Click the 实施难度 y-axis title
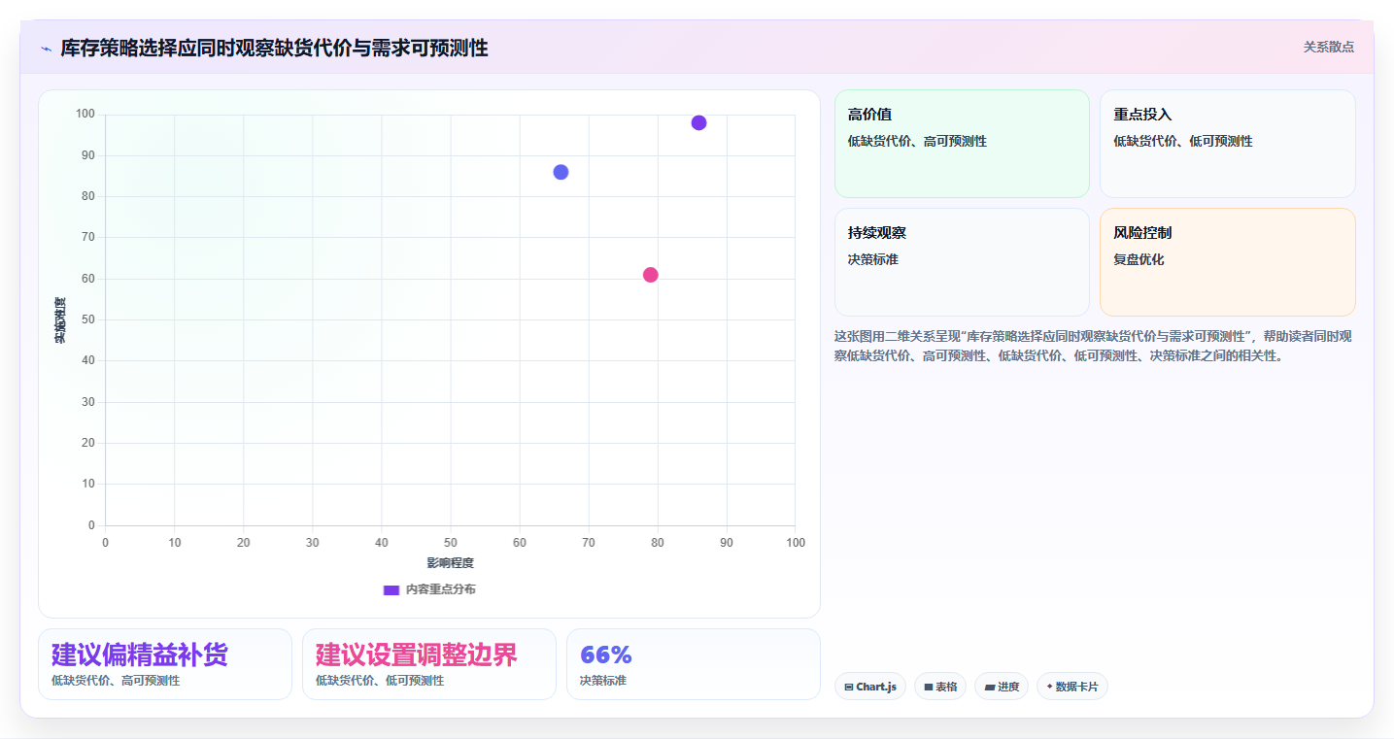The height and width of the screenshot is (739, 1394). [x=60, y=320]
